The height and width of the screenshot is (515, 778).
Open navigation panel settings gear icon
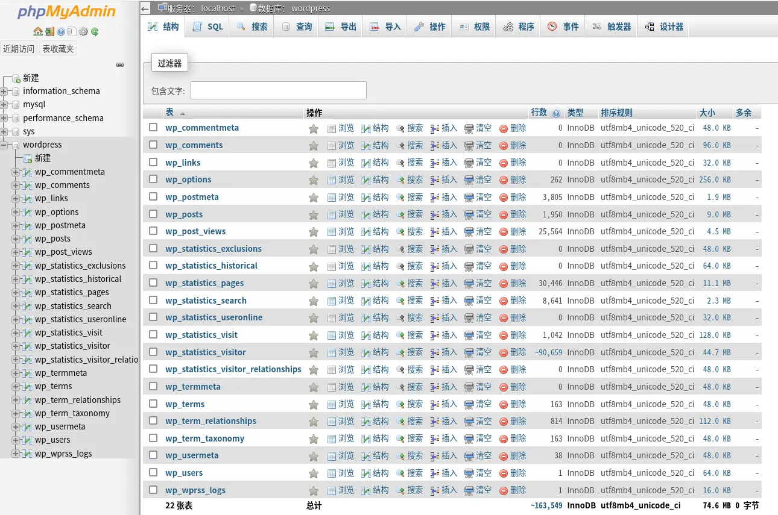[x=83, y=31]
